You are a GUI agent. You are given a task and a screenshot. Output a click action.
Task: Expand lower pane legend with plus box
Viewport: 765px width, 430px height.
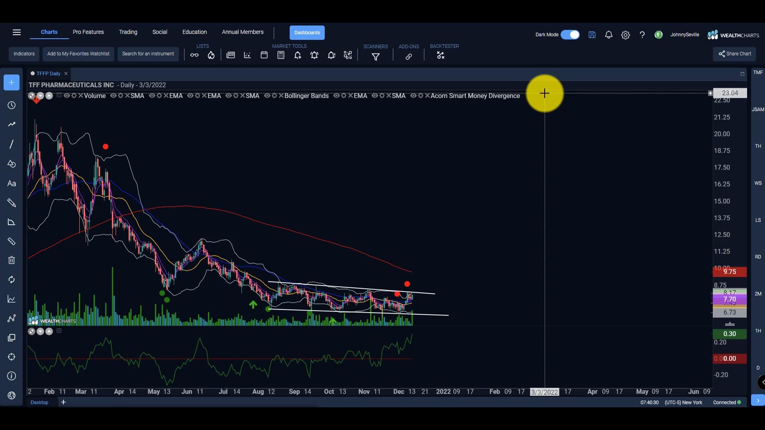(x=59, y=331)
